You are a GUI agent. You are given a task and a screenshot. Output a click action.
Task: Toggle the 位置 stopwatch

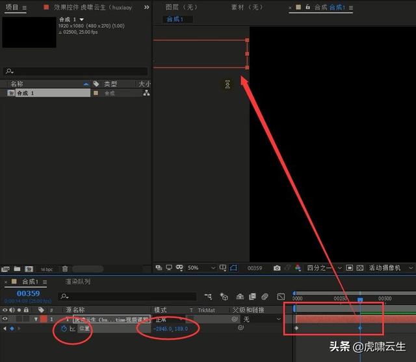64,329
